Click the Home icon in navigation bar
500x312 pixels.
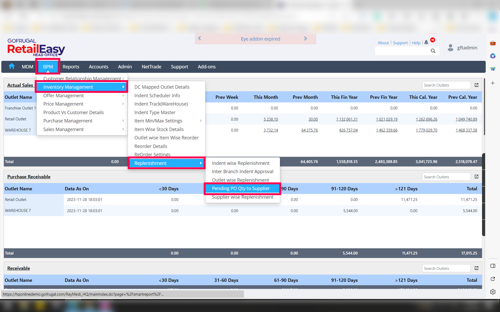point(12,66)
